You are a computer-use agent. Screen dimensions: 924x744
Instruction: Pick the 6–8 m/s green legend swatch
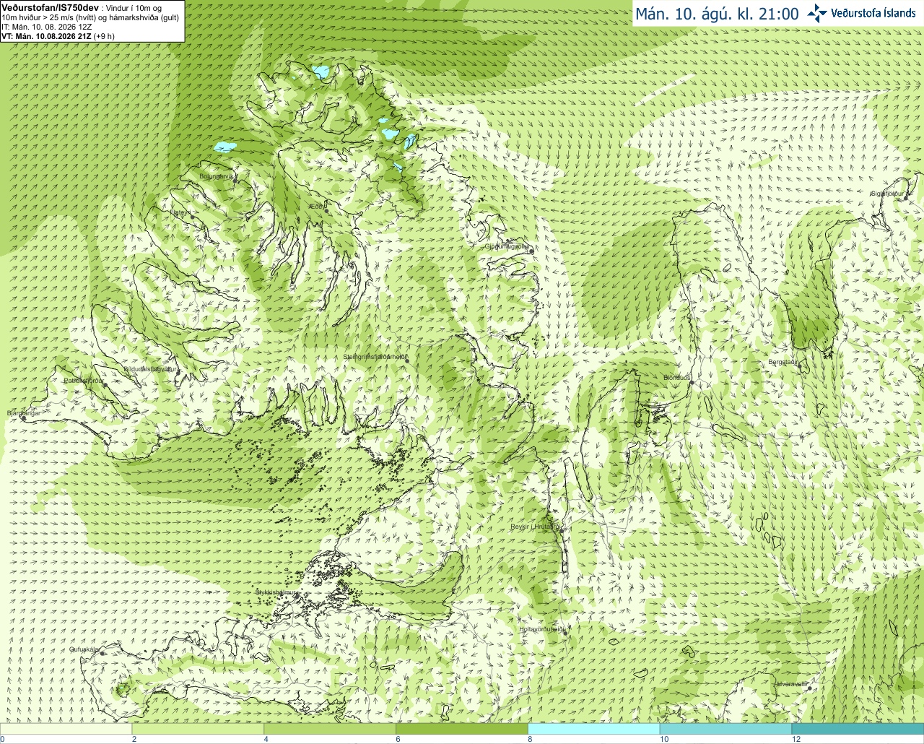(x=462, y=729)
